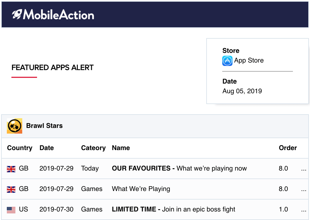Image resolution: width=310 pixels, height=220 pixels.
Task: Click the Order column header
Action: coord(288,148)
